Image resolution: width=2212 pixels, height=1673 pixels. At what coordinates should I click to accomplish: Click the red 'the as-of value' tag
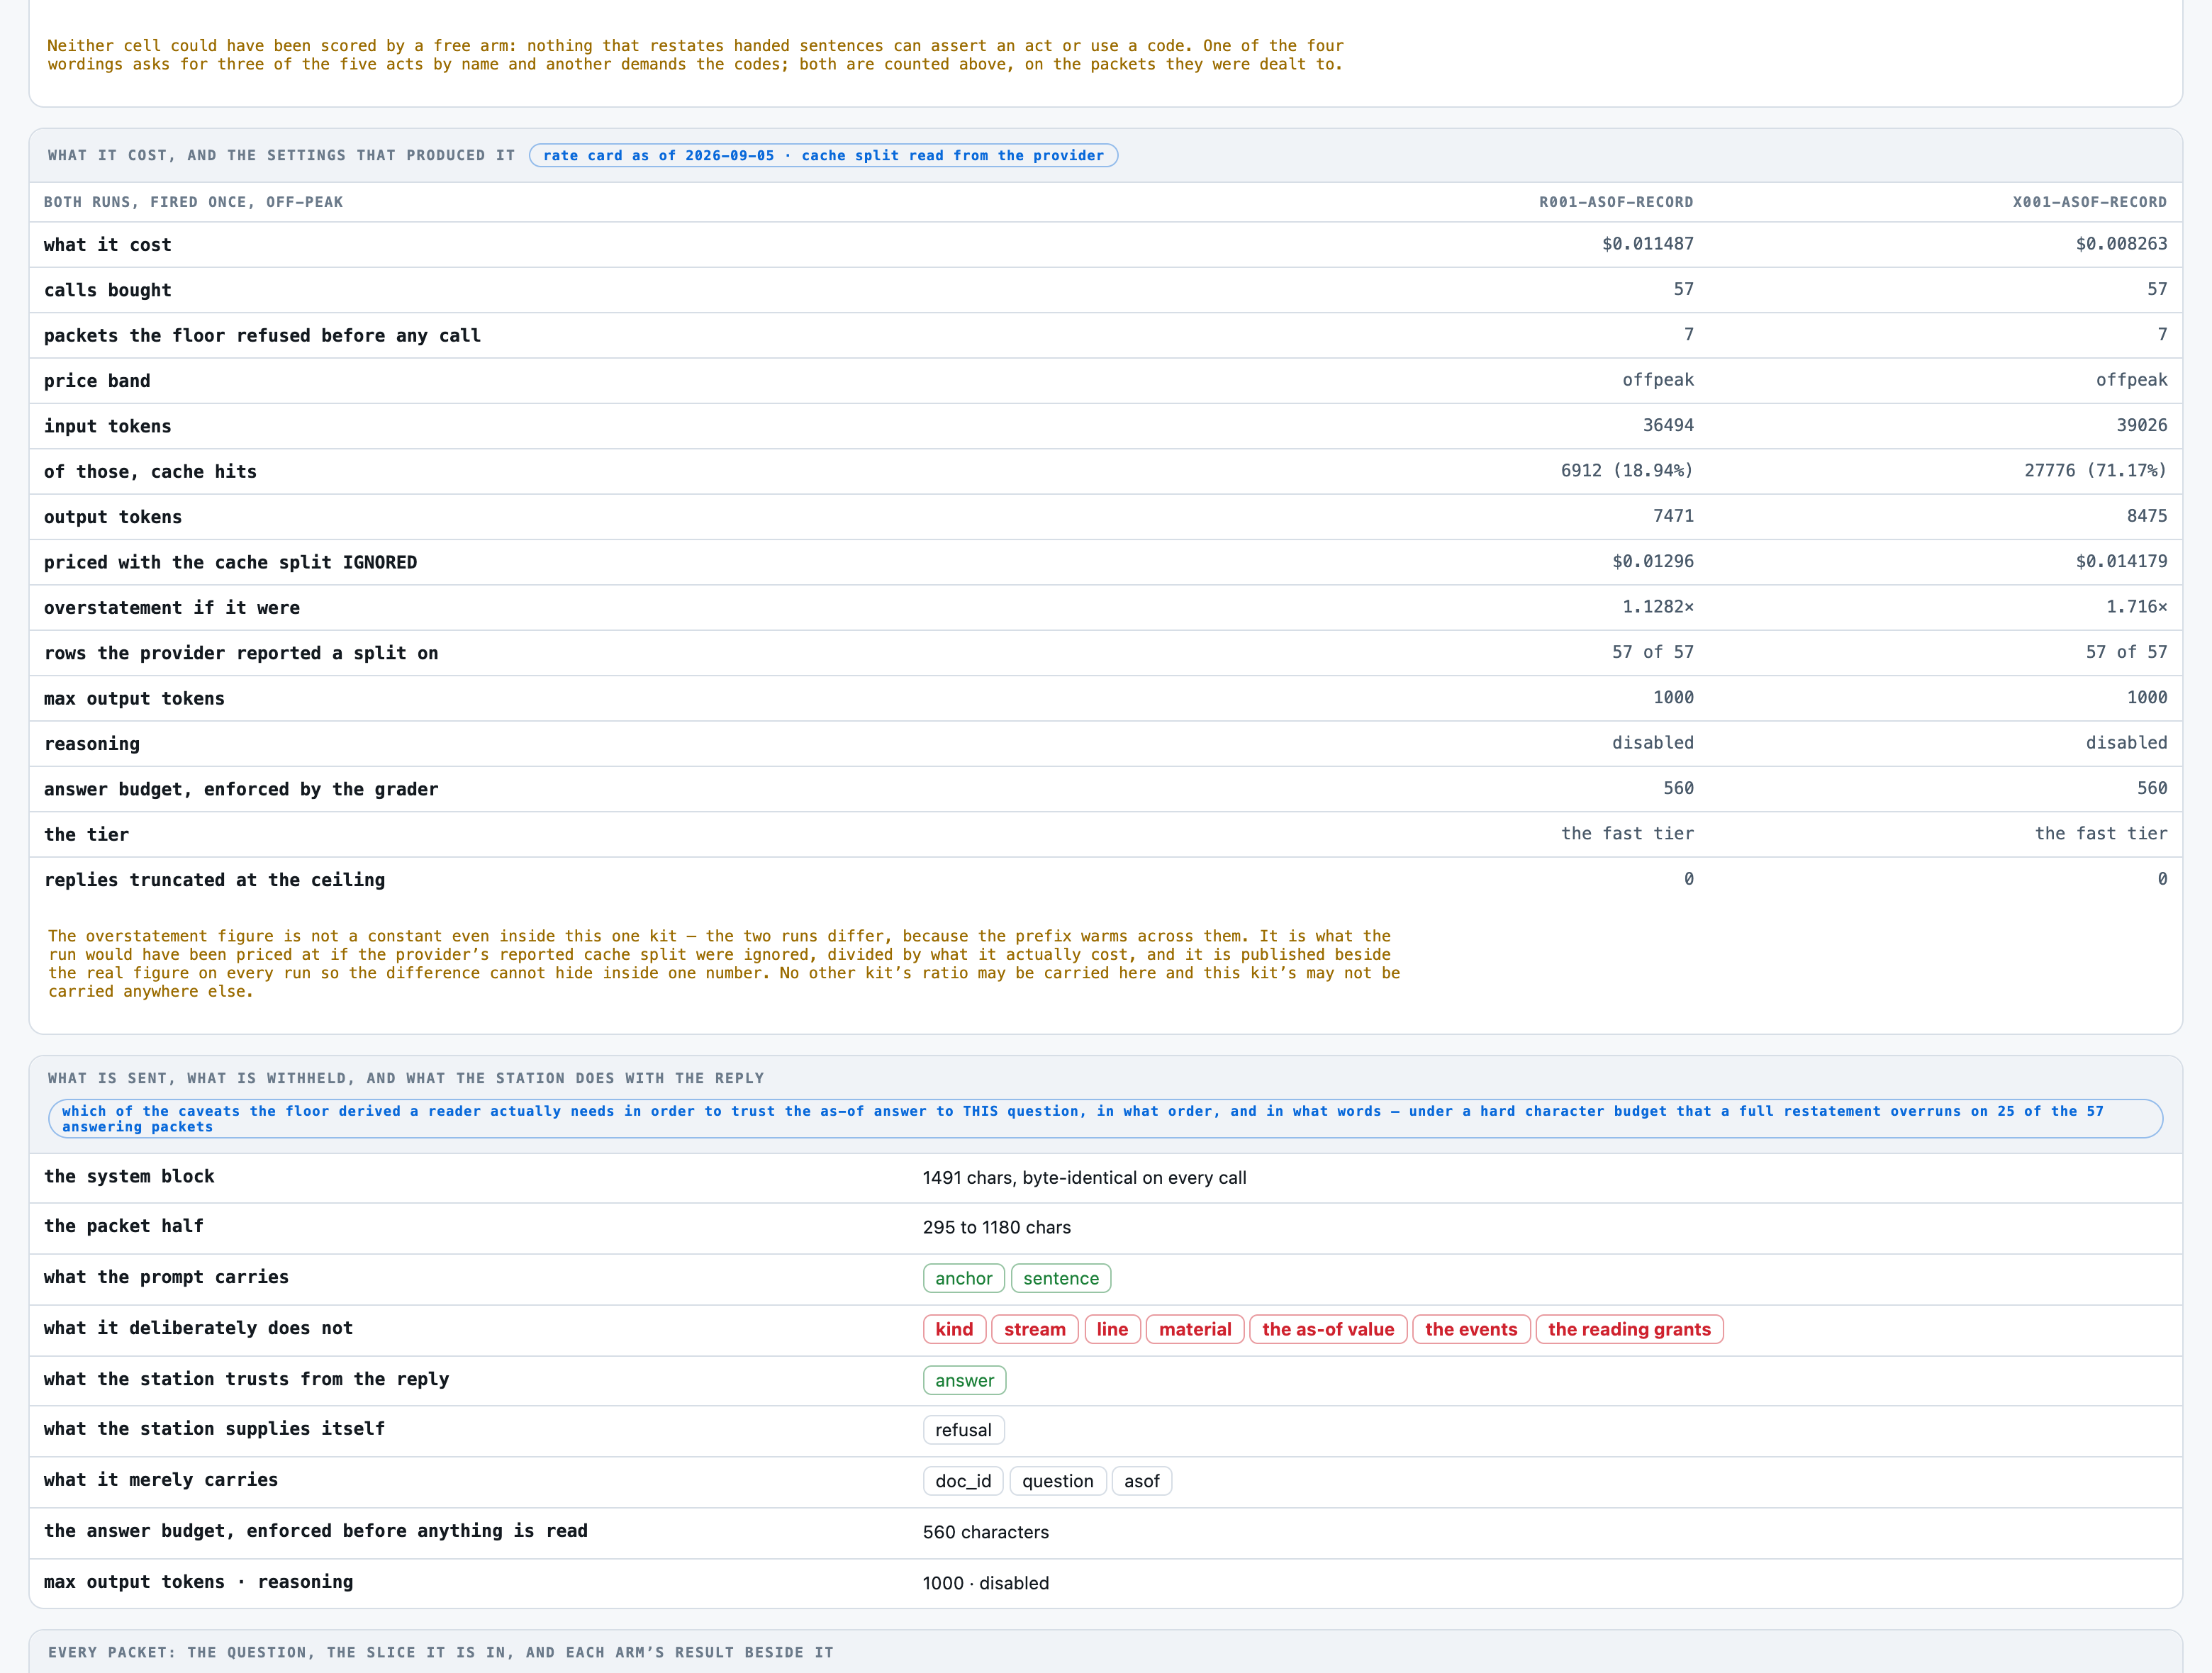1328,1329
